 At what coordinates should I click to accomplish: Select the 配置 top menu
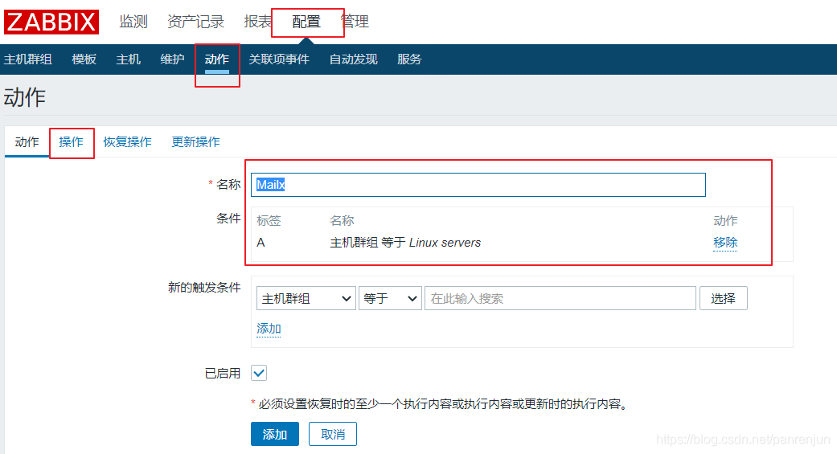(x=306, y=22)
